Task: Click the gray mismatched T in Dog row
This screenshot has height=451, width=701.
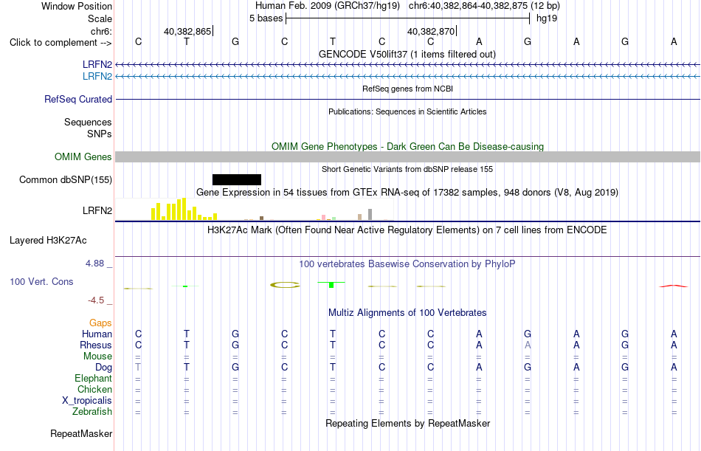Action: (x=138, y=367)
